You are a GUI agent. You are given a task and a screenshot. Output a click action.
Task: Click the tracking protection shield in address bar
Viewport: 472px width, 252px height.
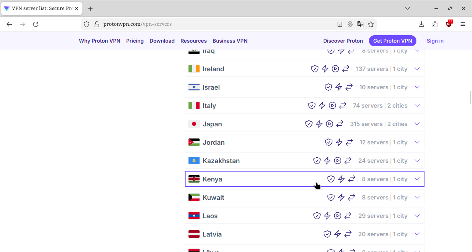pyautogui.click(x=87, y=24)
